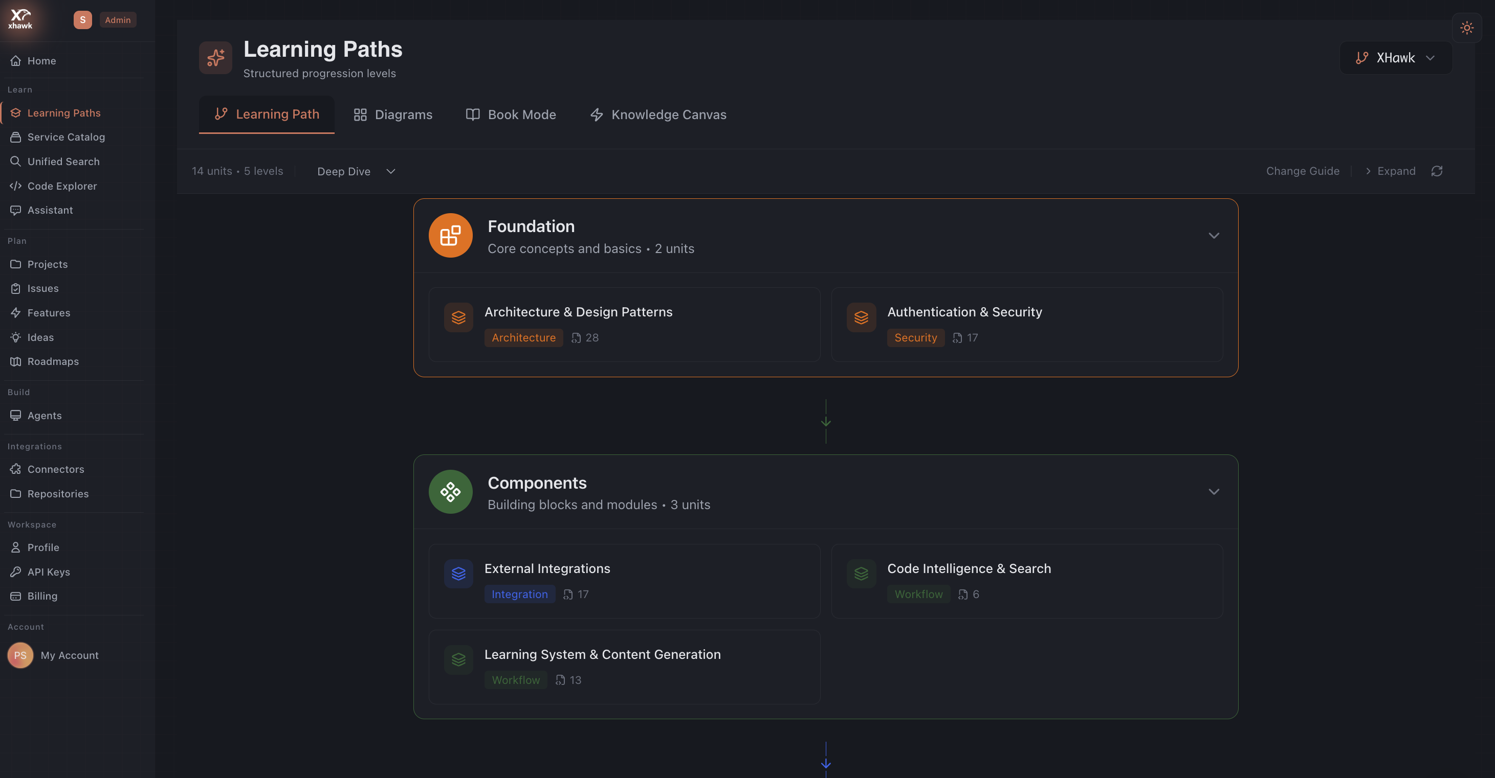Open the Ideas lightbulb item in sidebar
This screenshot has width=1495, height=778.
pos(16,337)
